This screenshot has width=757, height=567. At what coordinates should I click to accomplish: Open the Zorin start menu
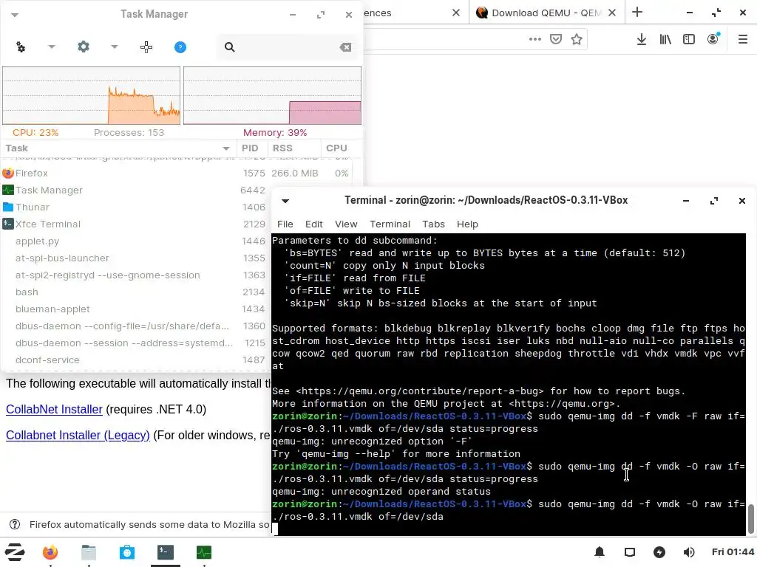click(15, 552)
